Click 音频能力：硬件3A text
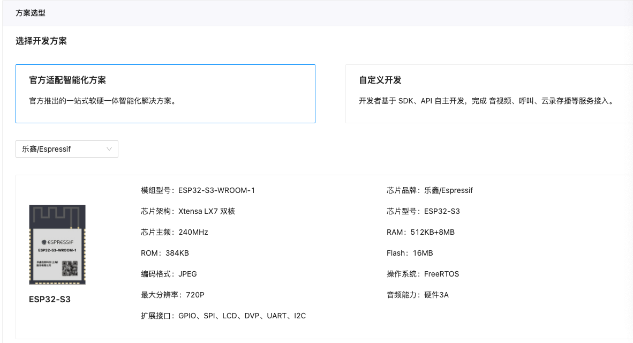 click(417, 295)
